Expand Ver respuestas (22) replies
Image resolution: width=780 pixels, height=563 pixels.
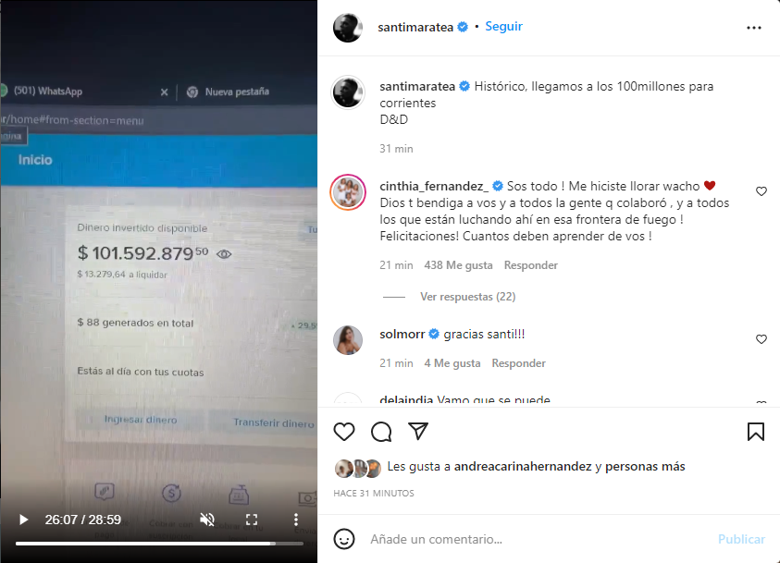click(x=467, y=297)
